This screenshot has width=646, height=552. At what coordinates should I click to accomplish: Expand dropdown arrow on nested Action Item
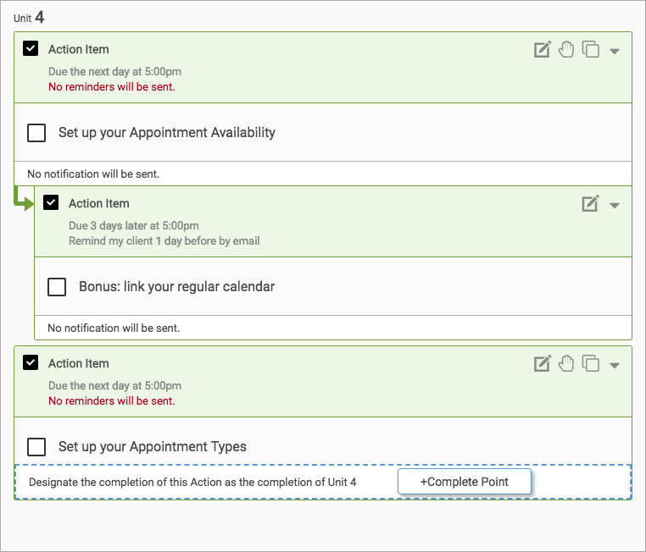[x=615, y=205]
